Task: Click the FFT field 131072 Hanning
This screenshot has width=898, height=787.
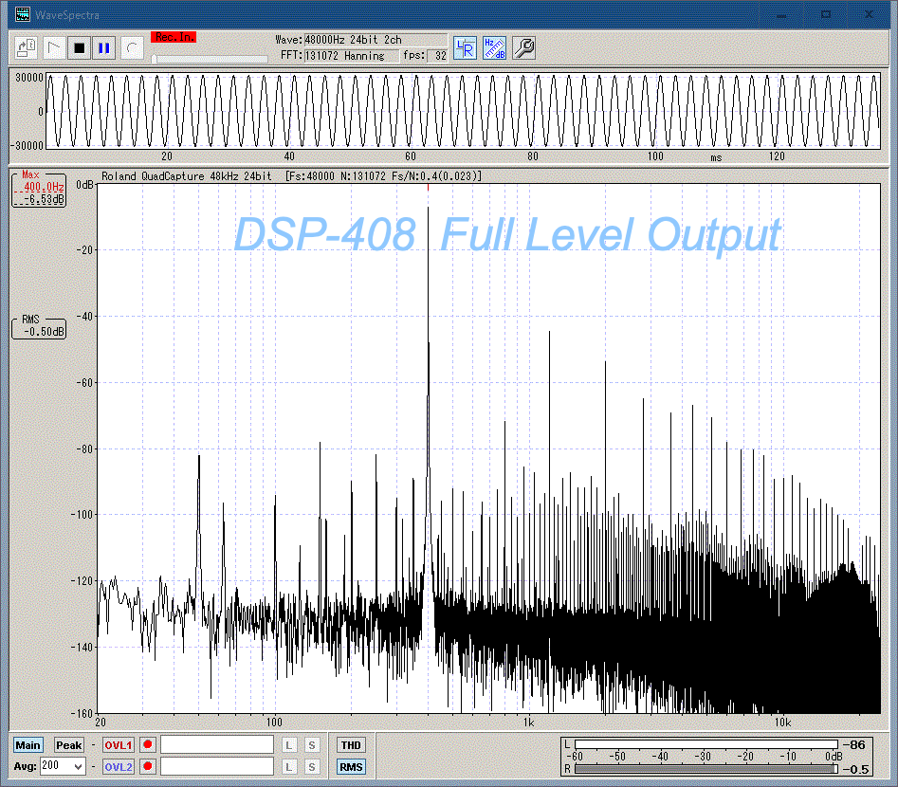Action: [351, 56]
